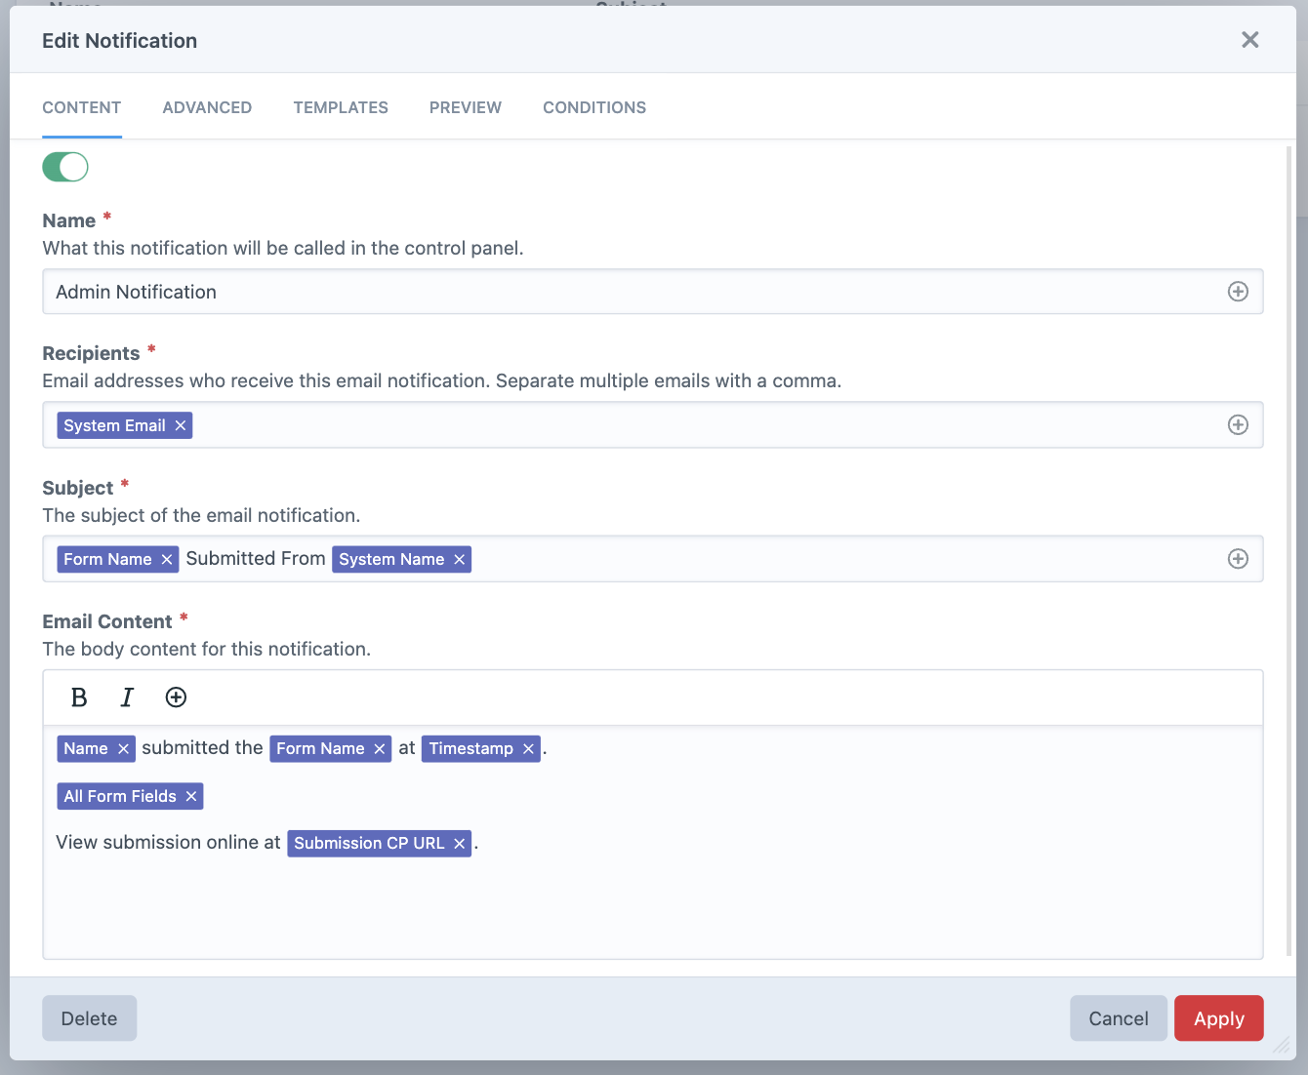Remove the System Email recipient tag
Image resolution: width=1308 pixels, height=1075 pixels.
pos(181,424)
